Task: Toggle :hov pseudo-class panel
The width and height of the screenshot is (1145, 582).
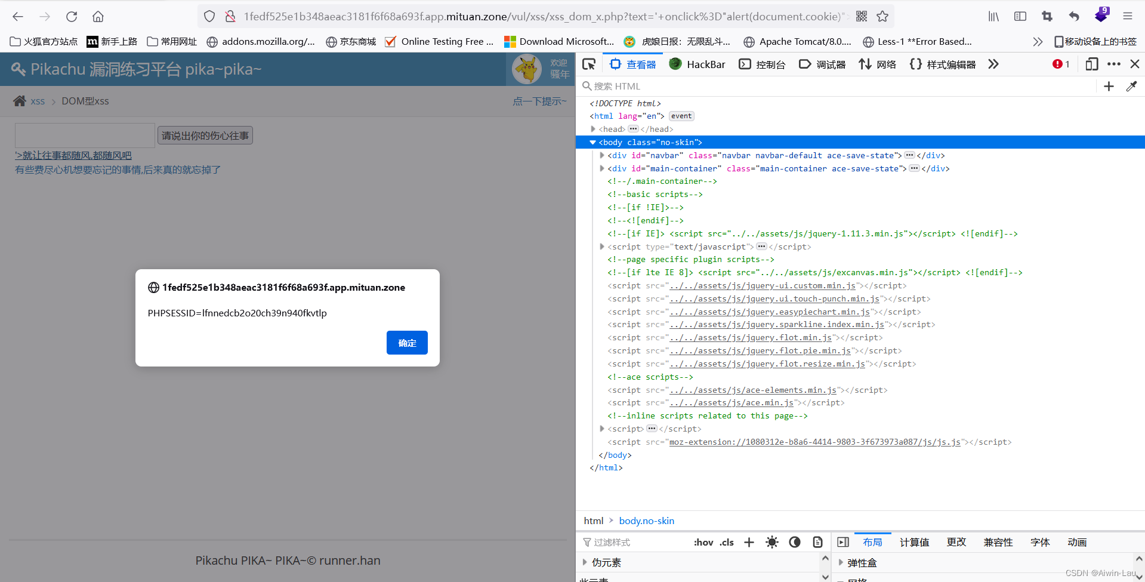Action: (x=703, y=542)
